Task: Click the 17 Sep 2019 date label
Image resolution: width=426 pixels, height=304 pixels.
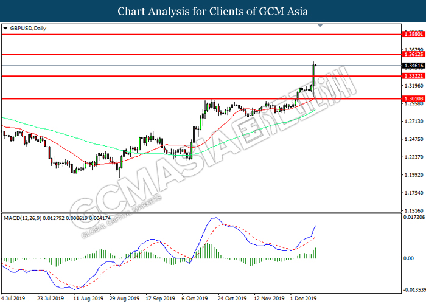Action: 160,299
